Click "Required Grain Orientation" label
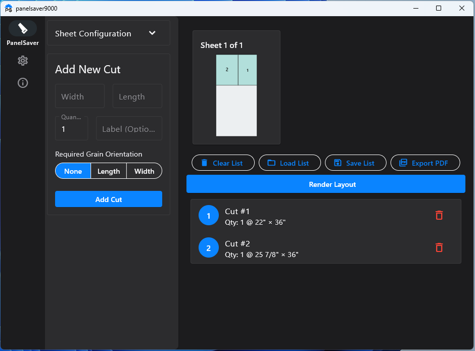The image size is (475, 351). tap(99, 154)
